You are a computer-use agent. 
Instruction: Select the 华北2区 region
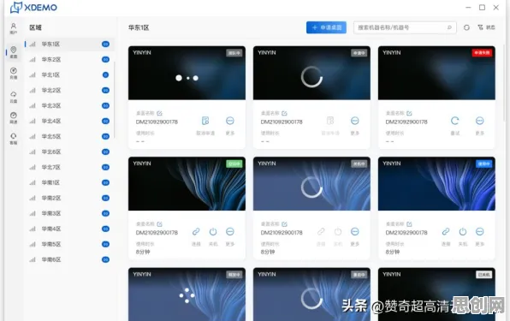point(69,90)
